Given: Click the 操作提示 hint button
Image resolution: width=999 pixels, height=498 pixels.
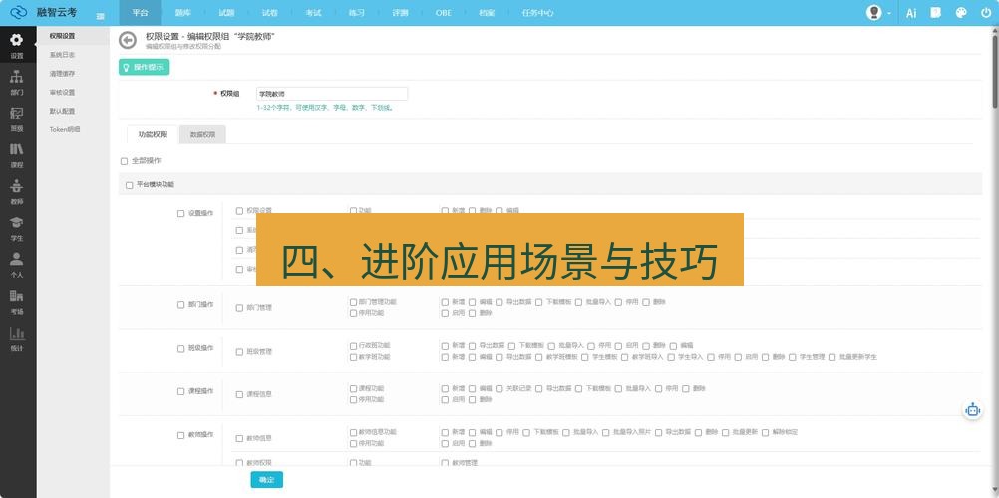Looking at the screenshot, I should [144, 67].
